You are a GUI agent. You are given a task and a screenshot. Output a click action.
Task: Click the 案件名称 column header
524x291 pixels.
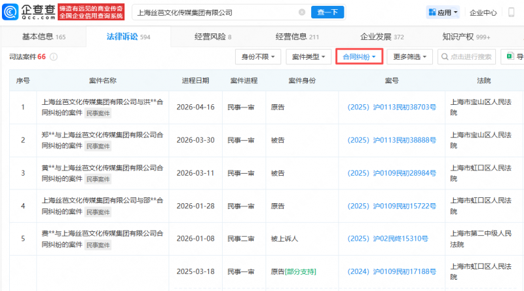[x=103, y=81]
